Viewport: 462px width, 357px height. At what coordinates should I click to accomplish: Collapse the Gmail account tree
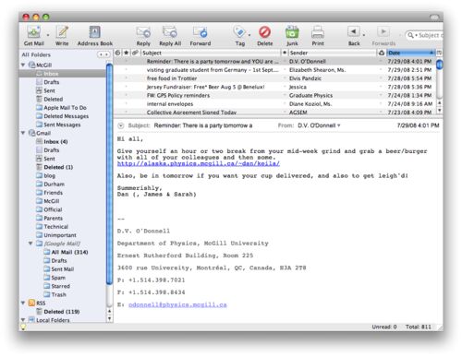23,133
